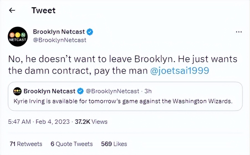The image size is (250, 155).
Task: Show the 71 Retweets list
Action: [26, 144]
